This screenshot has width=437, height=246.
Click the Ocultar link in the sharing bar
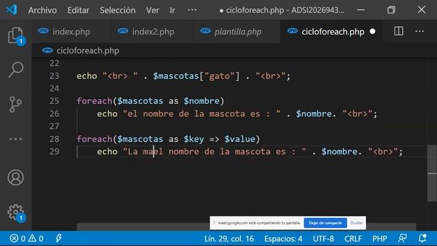(356, 223)
